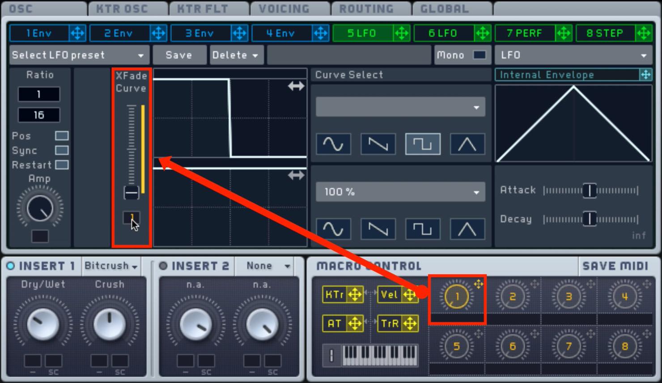
Task: Enable the Restart checkbox
Action: 62,165
